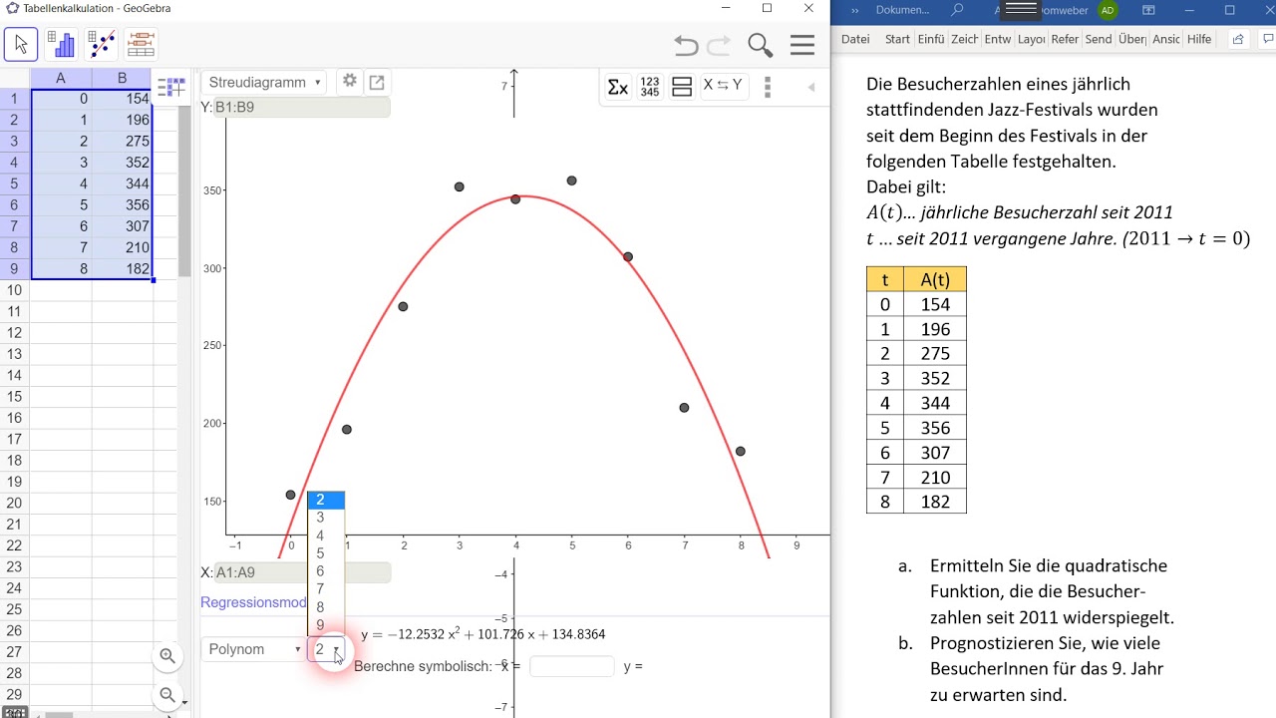Image resolution: width=1276 pixels, height=718 pixels.
Task: Open the polynomial degree dropdown arrow
Action: point(336,649)
